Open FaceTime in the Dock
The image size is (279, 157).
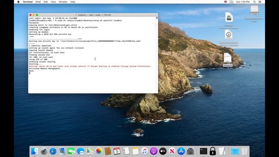[x=71, y=151]
